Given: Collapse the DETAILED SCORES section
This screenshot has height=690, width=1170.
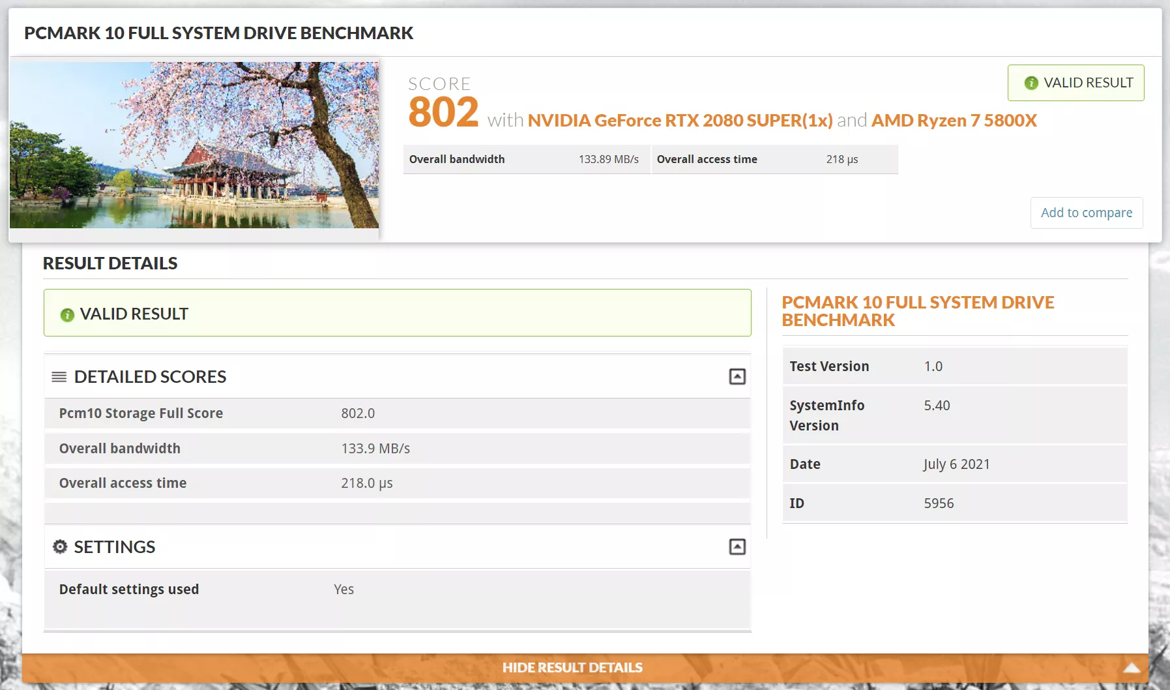Looking at the screenshot, I should point(737,376).
